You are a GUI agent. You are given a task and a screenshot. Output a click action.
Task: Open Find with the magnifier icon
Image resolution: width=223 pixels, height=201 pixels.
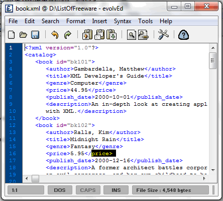(x=132, y=35)
